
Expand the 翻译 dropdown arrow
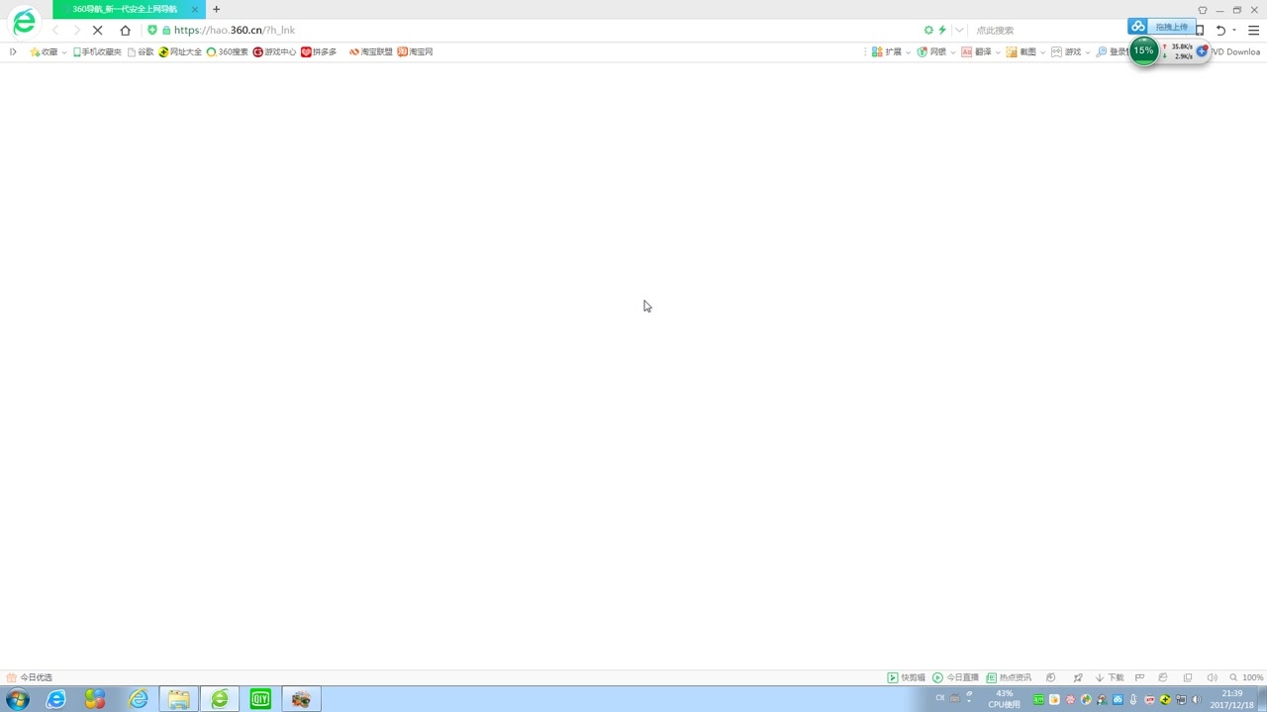pyautogui.click(x=998, y=52)
